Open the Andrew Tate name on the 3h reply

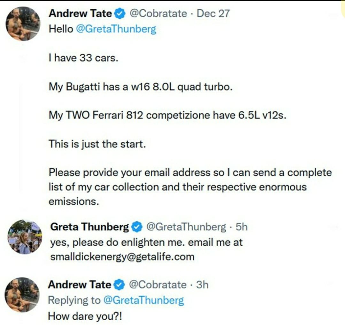tap(80, 284)
